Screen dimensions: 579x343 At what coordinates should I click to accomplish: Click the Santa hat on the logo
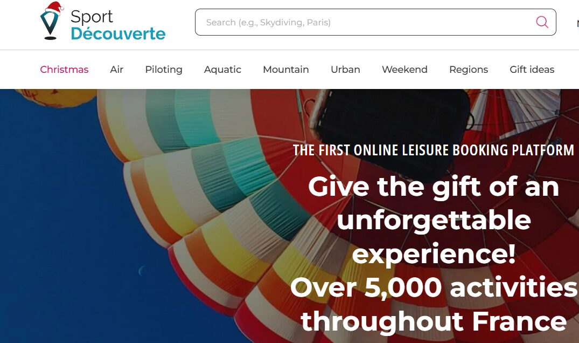tap(54, 8)
